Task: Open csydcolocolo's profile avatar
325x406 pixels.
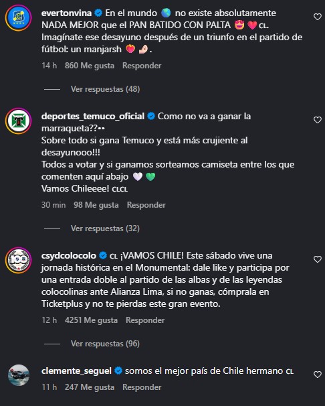Action: click(x=18, y=260)
